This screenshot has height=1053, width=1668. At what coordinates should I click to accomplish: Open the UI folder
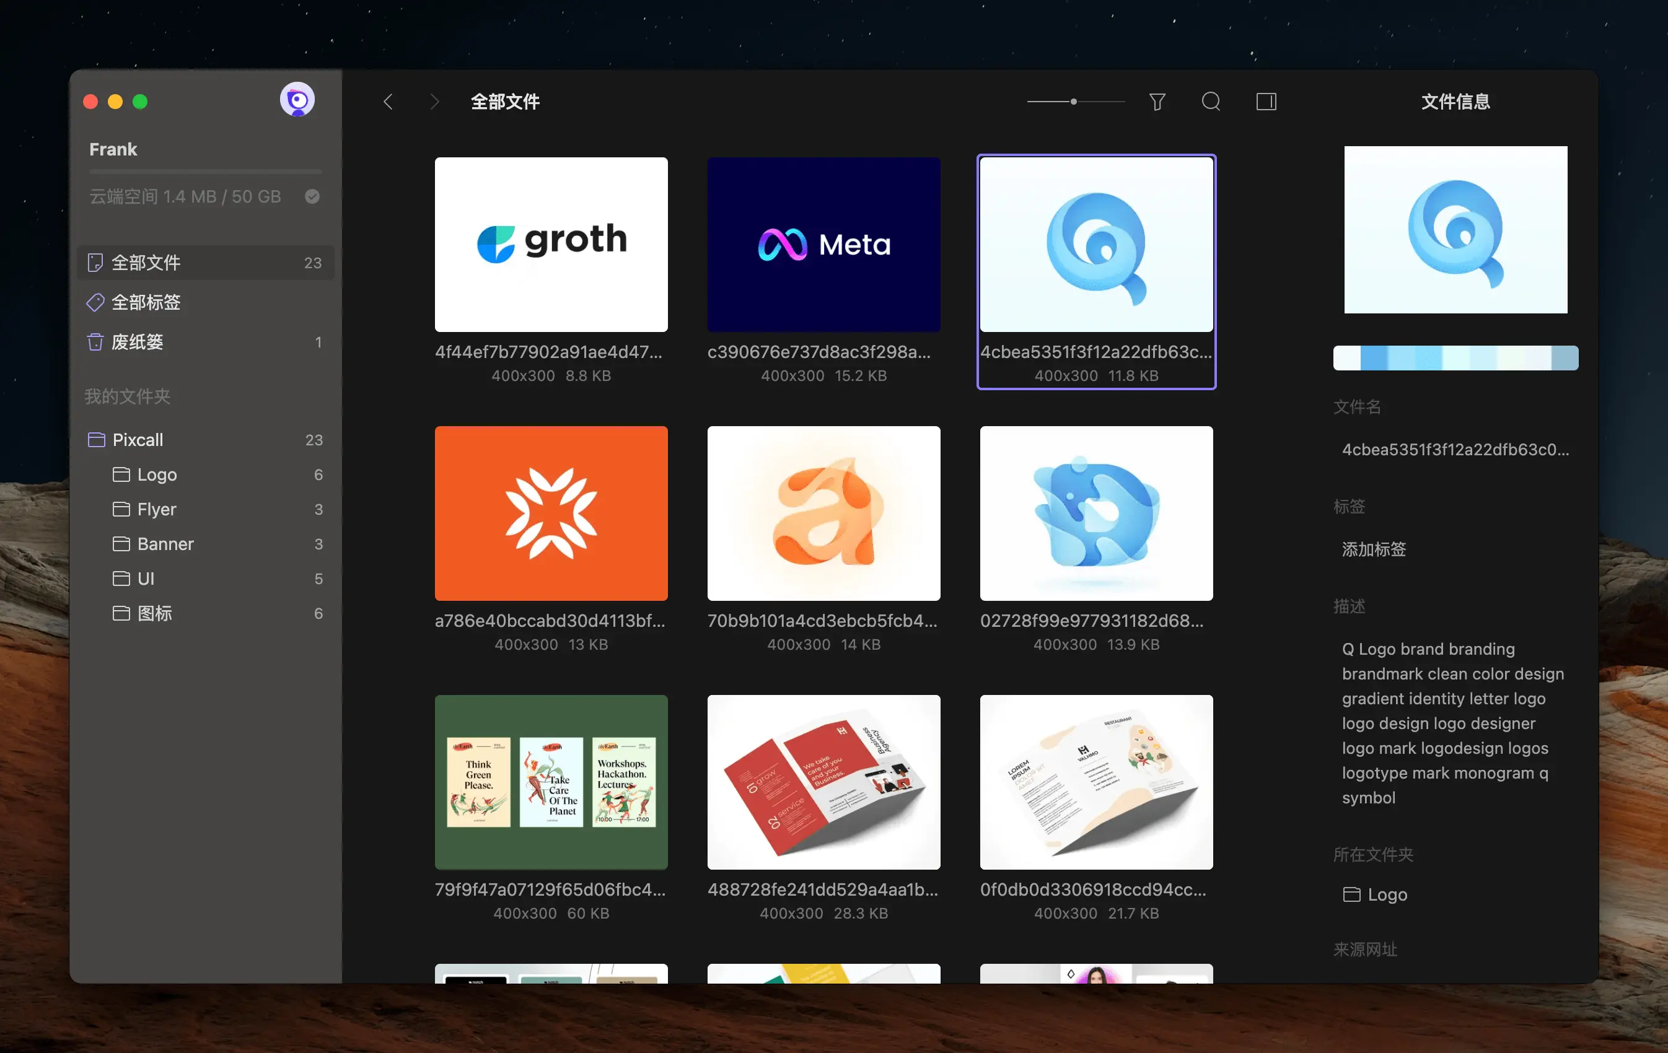[206, 578]
